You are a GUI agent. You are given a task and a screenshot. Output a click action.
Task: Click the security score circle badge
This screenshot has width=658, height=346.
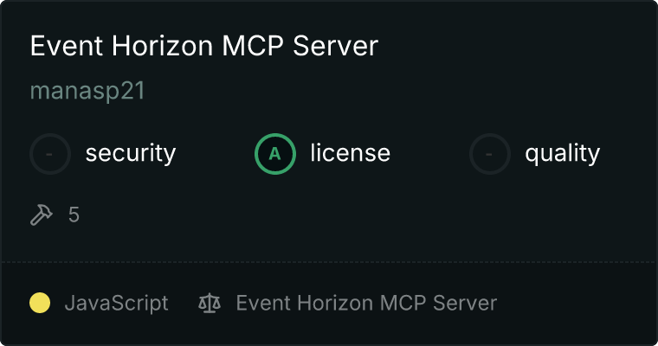click(x=50, y=154)
